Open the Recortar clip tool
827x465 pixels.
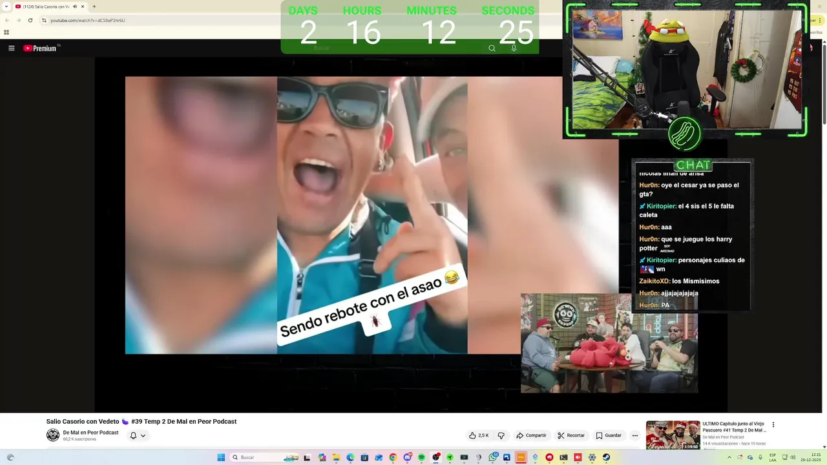[x=571, y=435]
